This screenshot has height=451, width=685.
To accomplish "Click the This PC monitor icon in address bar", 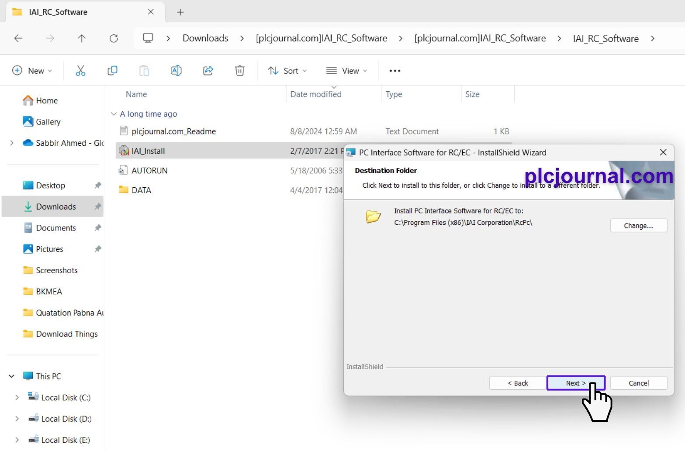I will [148, 38].
